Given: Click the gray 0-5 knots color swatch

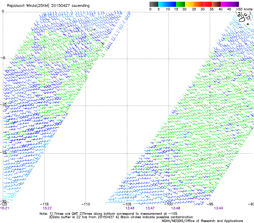Looking at the screenshot, I should tap(154, 4).
